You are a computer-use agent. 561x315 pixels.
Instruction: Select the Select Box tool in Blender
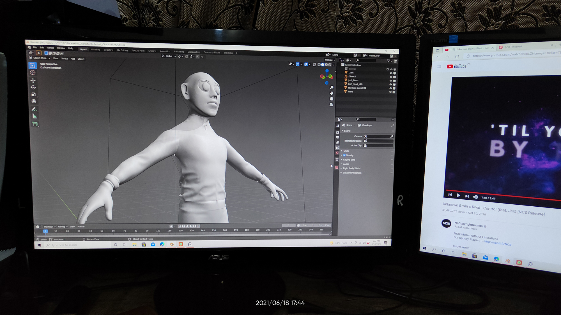[x=32, y=65]
